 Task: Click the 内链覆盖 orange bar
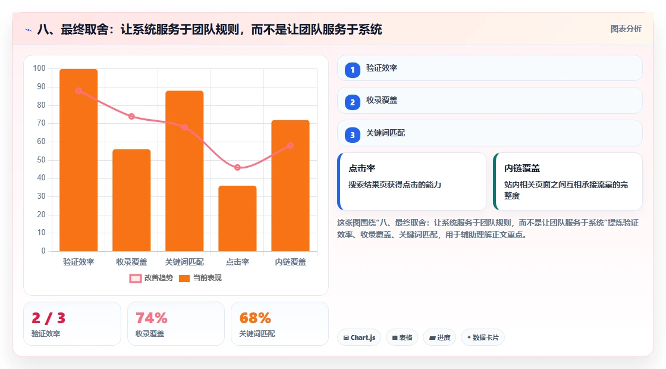click(291, 185)
